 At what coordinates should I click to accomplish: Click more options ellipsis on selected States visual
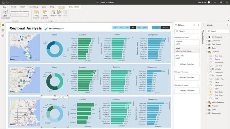[66, 97]
